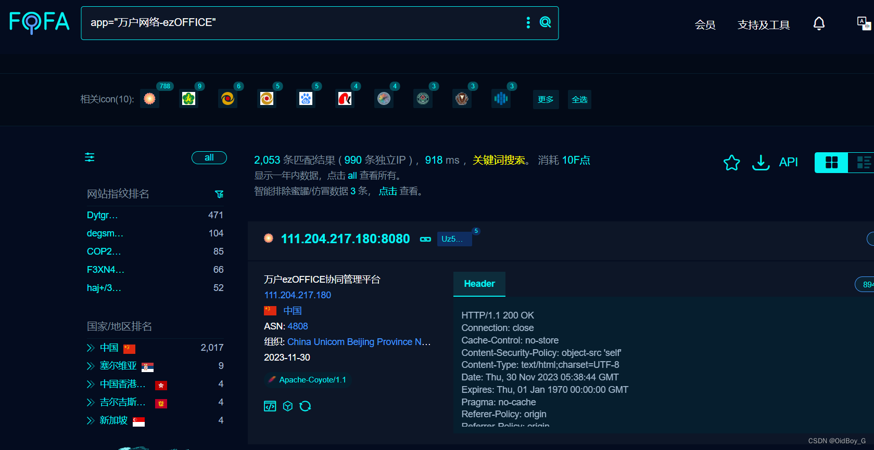The image size is (874, 450).
Task: Select the icon with 6 count
Action: (x=227, y=99)
